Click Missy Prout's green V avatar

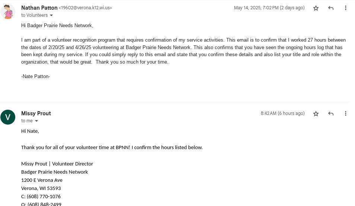coord(8,117)
